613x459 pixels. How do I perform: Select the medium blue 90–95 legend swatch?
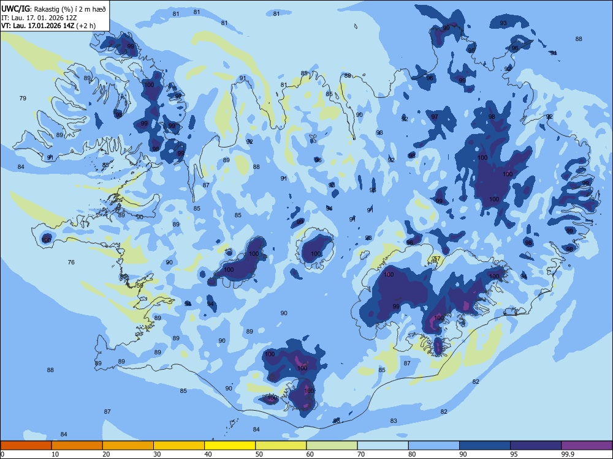point(485,446)
